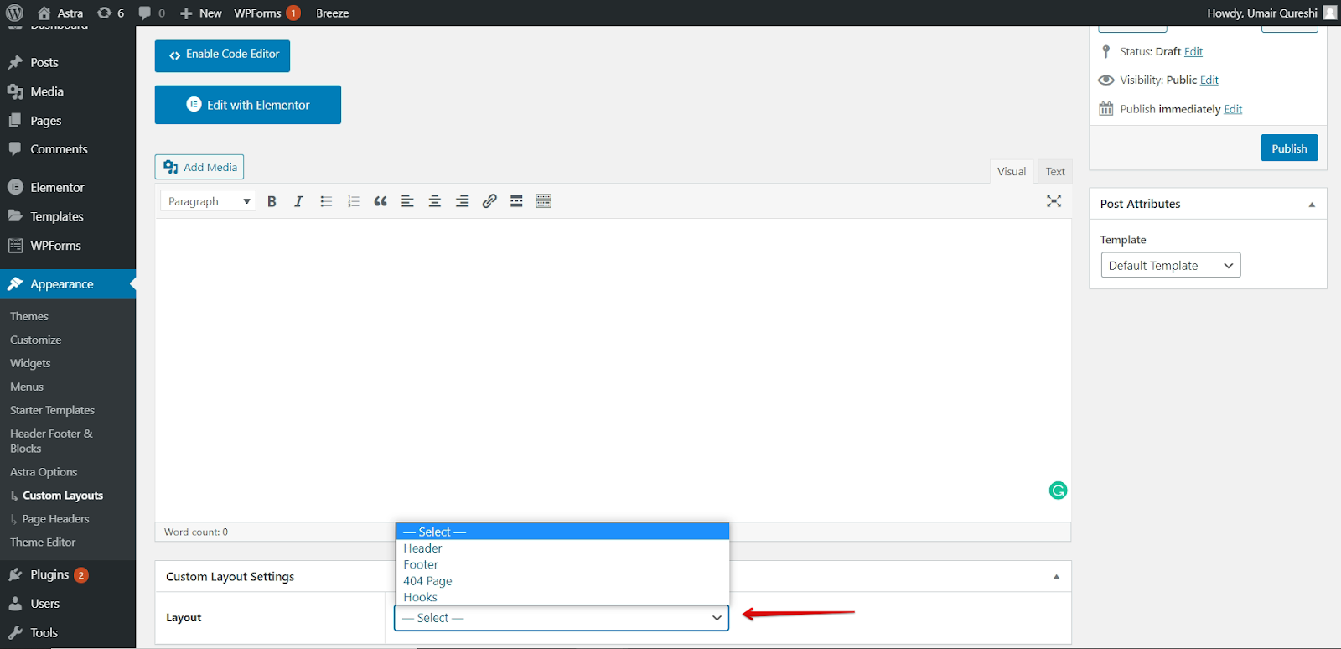Go to Customize under Appearance
This screenshot has width=1341, height=649.
[36, 340]
